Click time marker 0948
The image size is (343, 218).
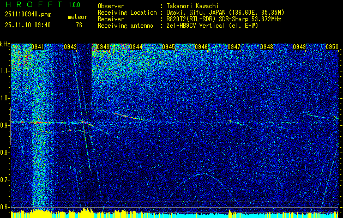tap(267, 47)
